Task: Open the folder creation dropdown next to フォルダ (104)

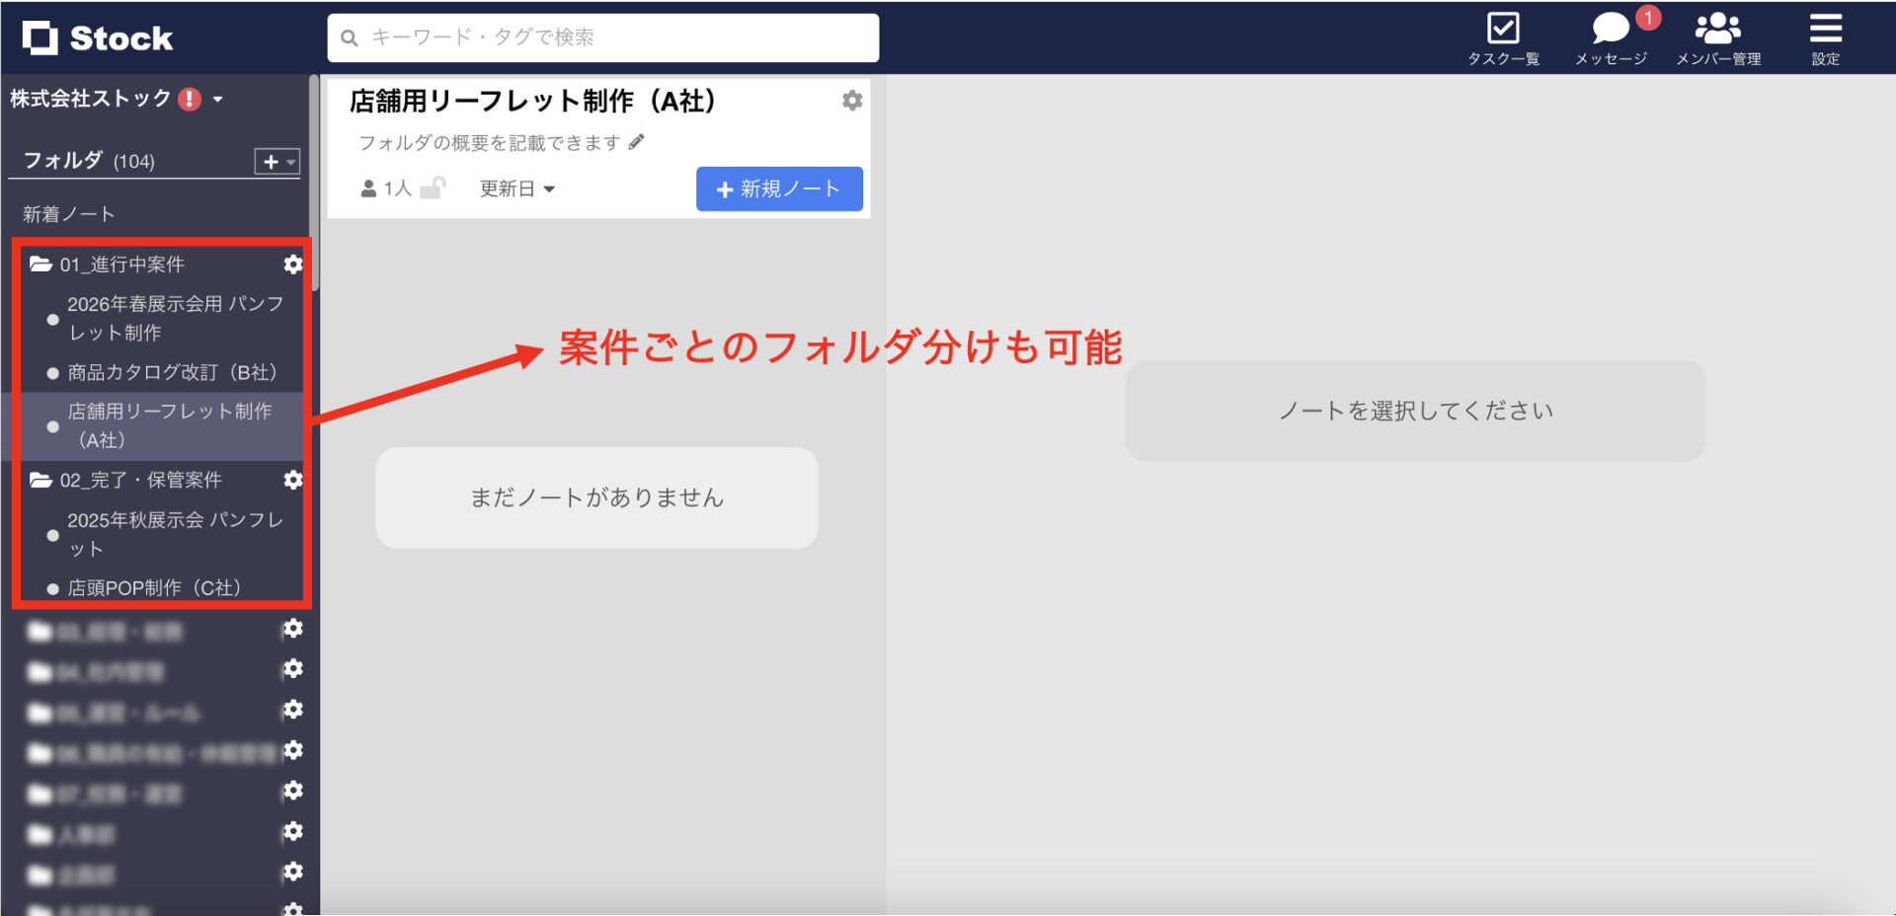Action: coord(277,160)
